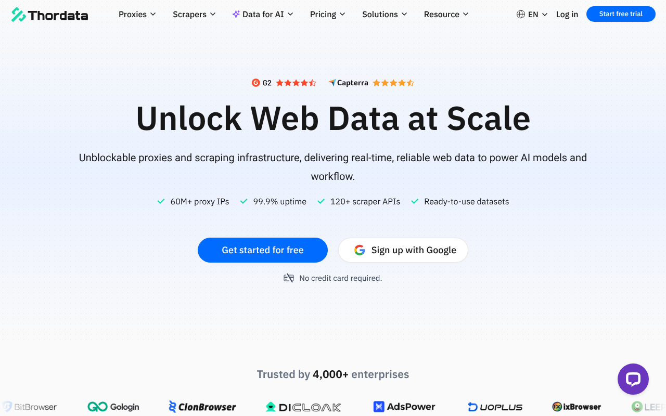Click the globe language icon
The width and height of the screenshot is (666, 416).
point(520,14)
